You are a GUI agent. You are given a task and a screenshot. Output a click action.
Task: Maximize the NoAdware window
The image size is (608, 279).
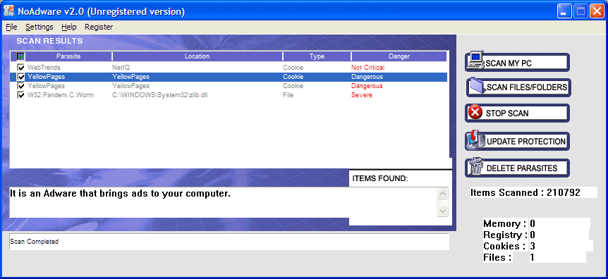pyautogui.click(x=580, y=11)
